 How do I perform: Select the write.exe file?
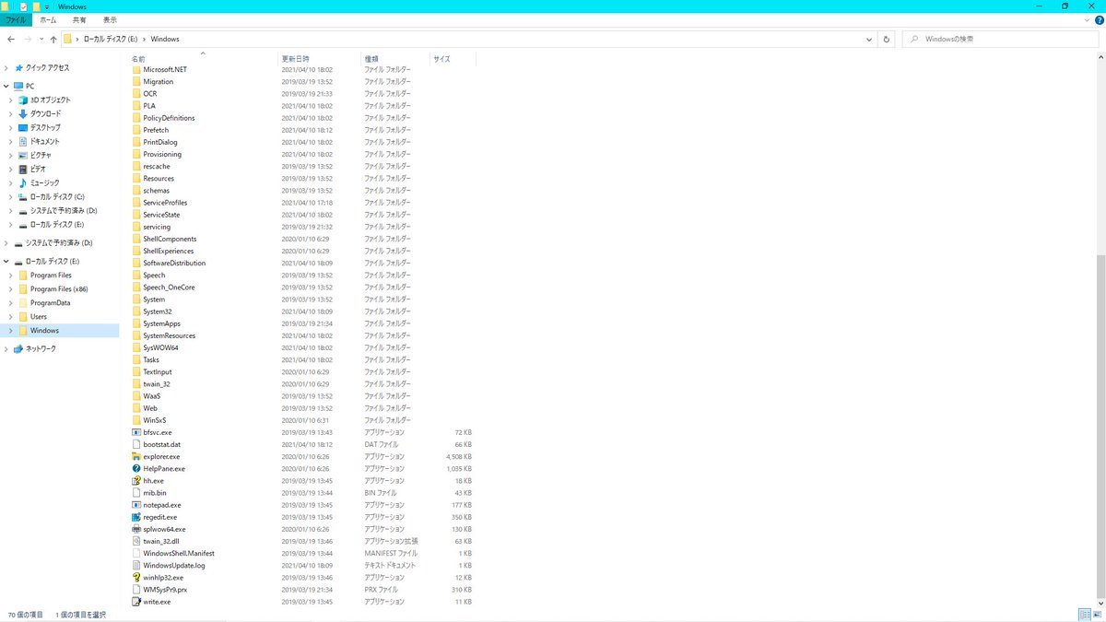click(x=157, y=602)
